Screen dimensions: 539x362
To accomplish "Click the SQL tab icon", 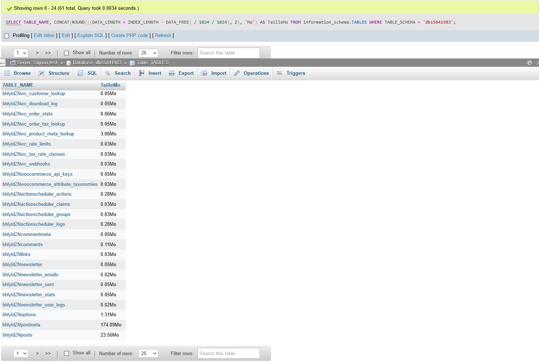I will coord(80,73).
